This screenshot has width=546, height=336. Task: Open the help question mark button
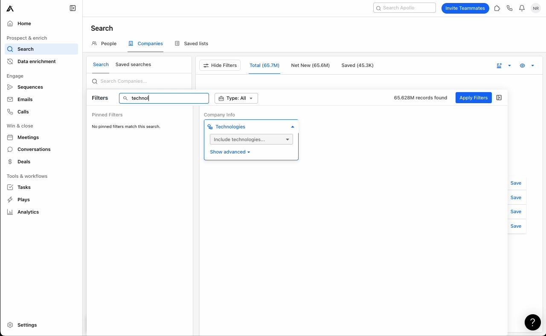pos(532,322)
